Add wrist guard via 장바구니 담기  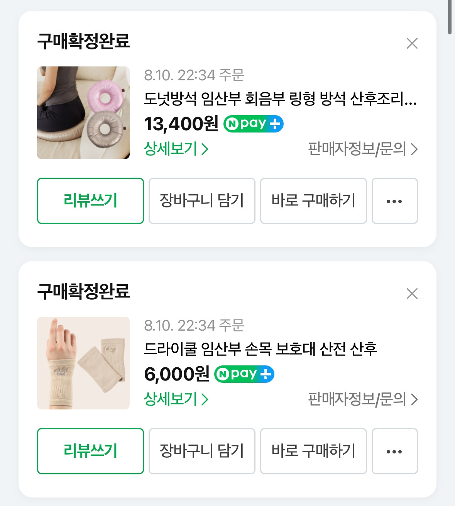pos(202,451)
